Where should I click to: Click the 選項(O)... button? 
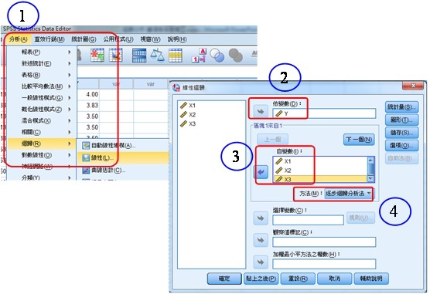401,145
